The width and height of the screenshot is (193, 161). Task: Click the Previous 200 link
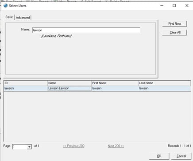click(x=73, y=146)
